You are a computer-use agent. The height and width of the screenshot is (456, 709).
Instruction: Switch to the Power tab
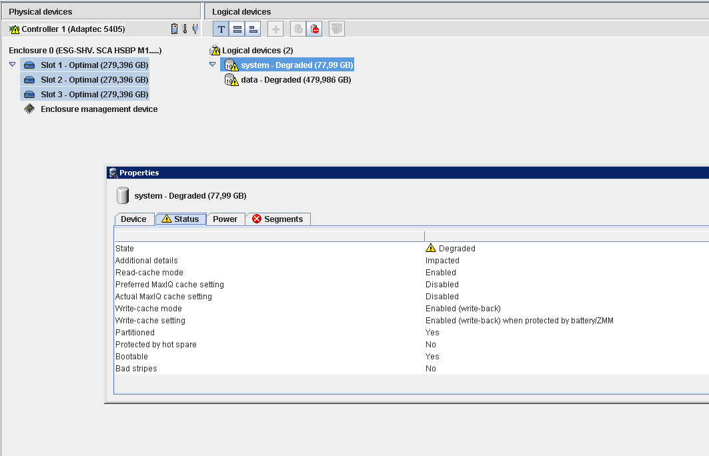pyautogui.click(x=225, y=219)
